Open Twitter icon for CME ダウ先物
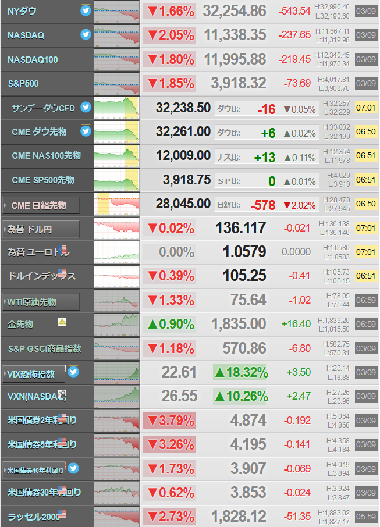The width and height of the screenshot is (380, 527). pos(86,131)
